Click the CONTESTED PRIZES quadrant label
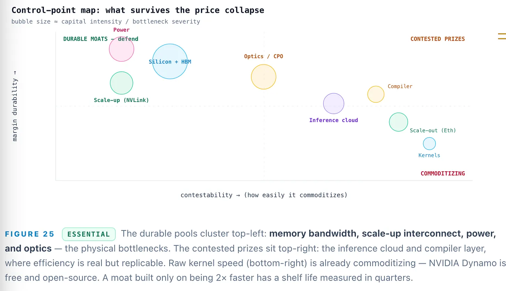Viewport: 506px width, 291px height. tap(438, 39)
